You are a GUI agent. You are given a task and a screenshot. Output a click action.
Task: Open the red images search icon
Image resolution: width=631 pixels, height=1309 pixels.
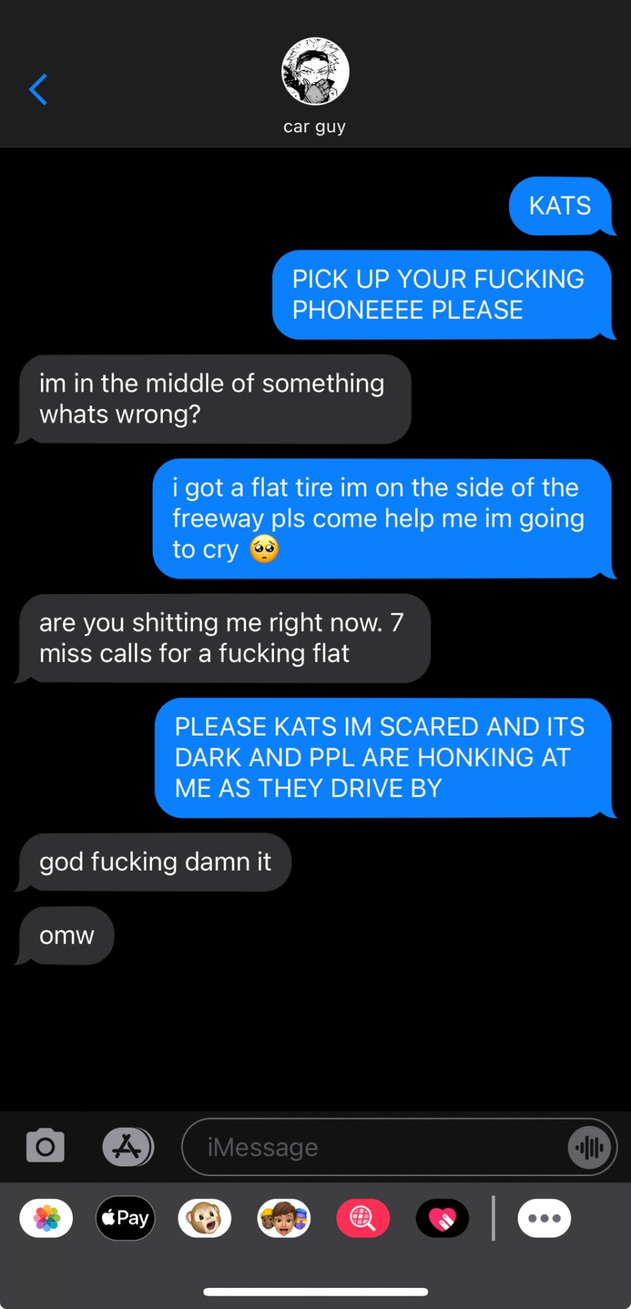363,1218
